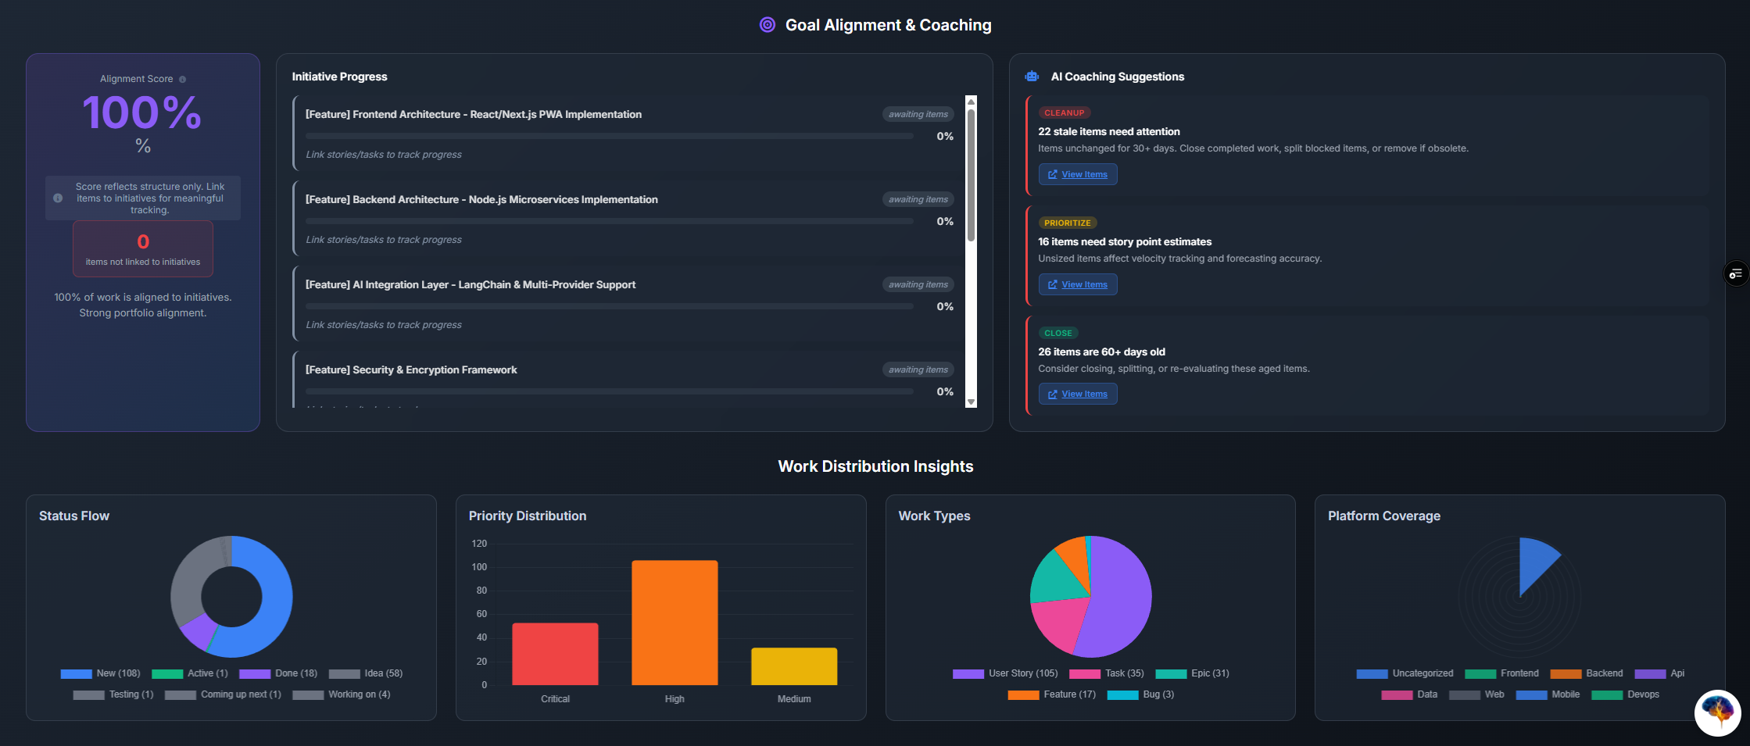Viewport: 1750px width, 746px height.
Task: Click the target icon beside Goal Alignment heading
Action: point(766,24)
